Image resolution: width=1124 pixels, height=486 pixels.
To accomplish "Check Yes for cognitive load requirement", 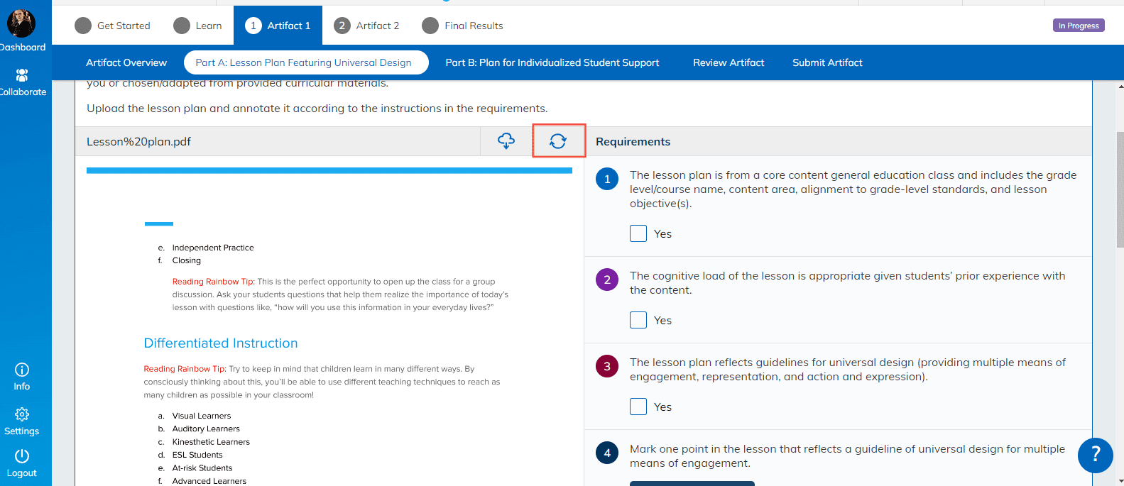I will [x=638, y=320].
